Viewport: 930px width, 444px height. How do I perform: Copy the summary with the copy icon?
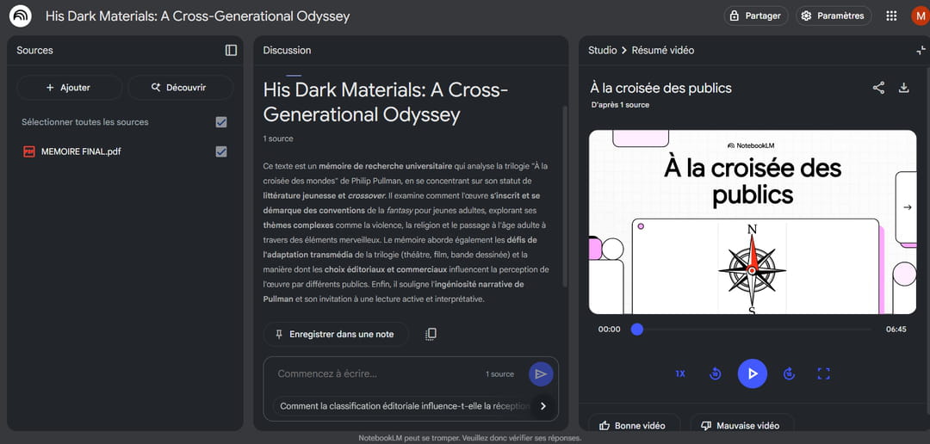tap(431, 334)
